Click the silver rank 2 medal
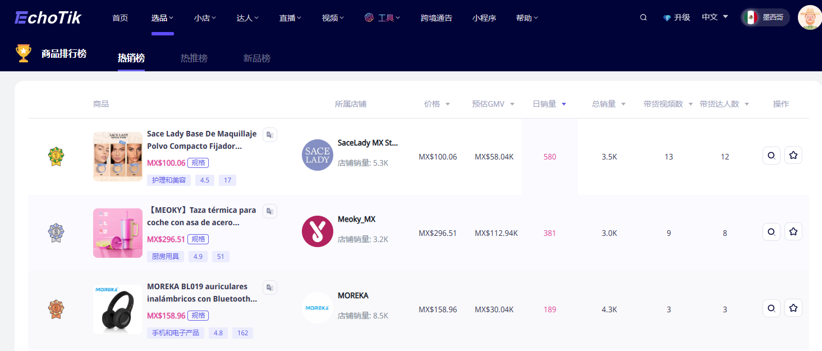The height and width of the screenshot is (351, 822). tap(56, 233)
